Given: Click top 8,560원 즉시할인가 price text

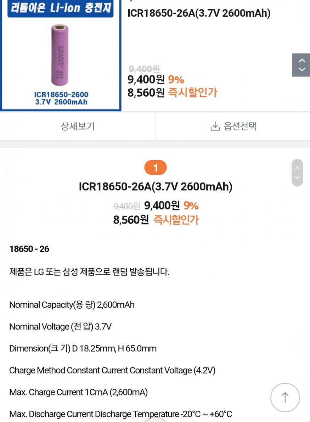Looking at the screenshot, I should click(x=172, y=92).
